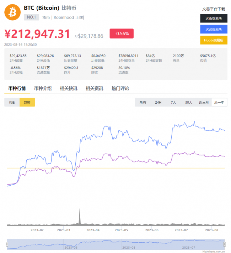
Task: Click the black 火币交易所 button
Action: pos(214,18)
